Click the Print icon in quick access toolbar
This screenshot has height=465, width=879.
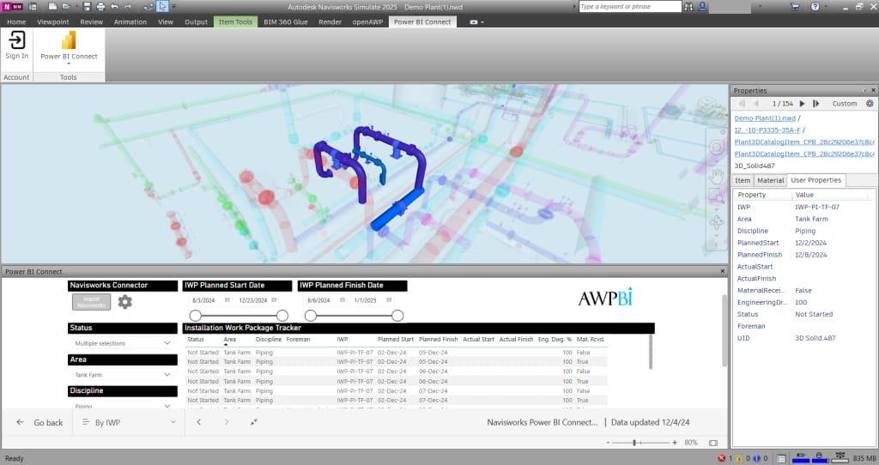(101, 7)
